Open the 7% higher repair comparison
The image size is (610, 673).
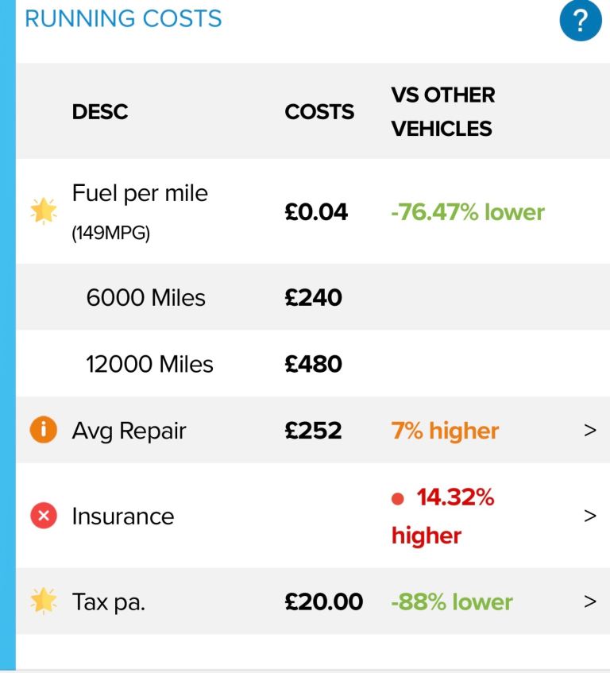click(x=445, y=431)
